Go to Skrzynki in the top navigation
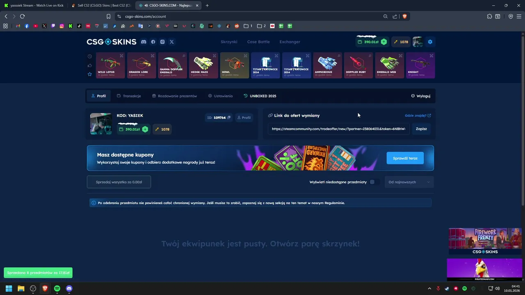The image size is (525, 295). 229,42
